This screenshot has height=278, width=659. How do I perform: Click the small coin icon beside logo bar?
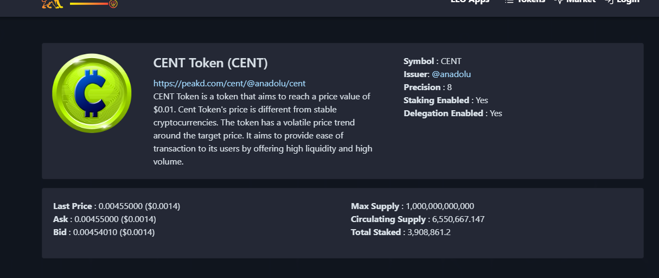pos(113,4)
